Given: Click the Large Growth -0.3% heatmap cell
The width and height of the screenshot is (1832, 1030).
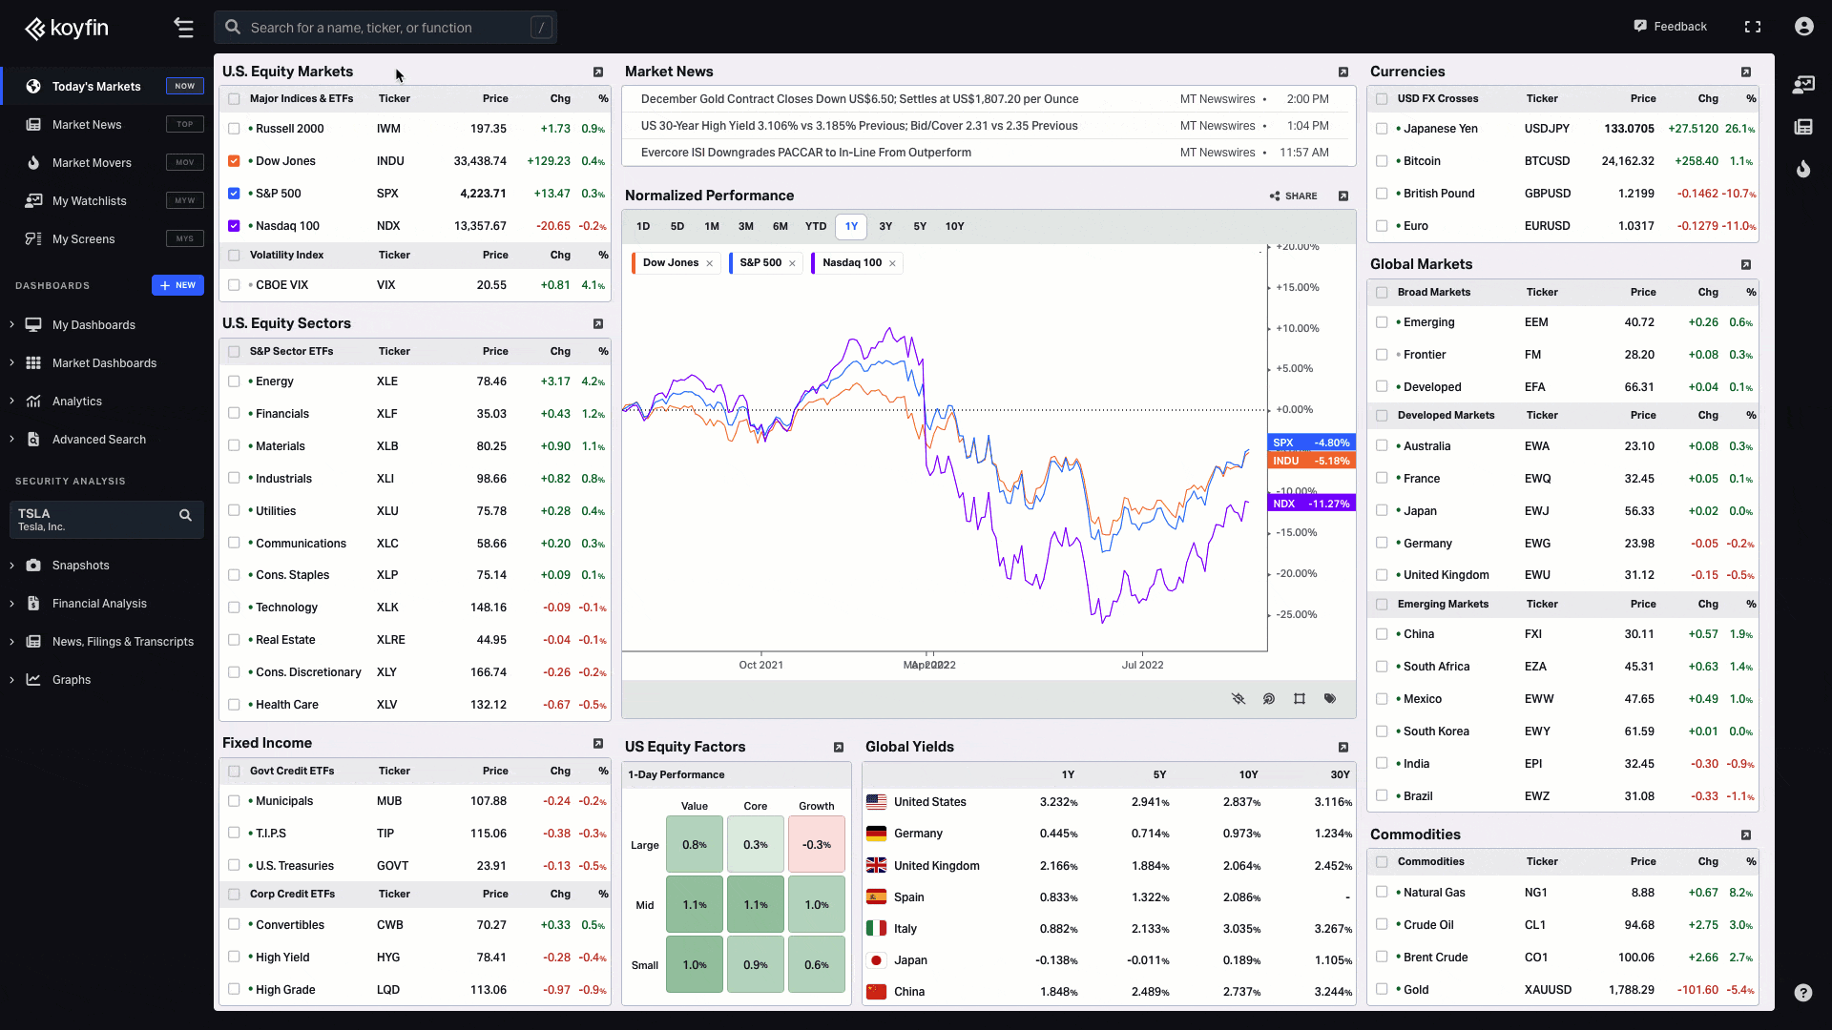Looking at the screenshot, I should [817, 845].
